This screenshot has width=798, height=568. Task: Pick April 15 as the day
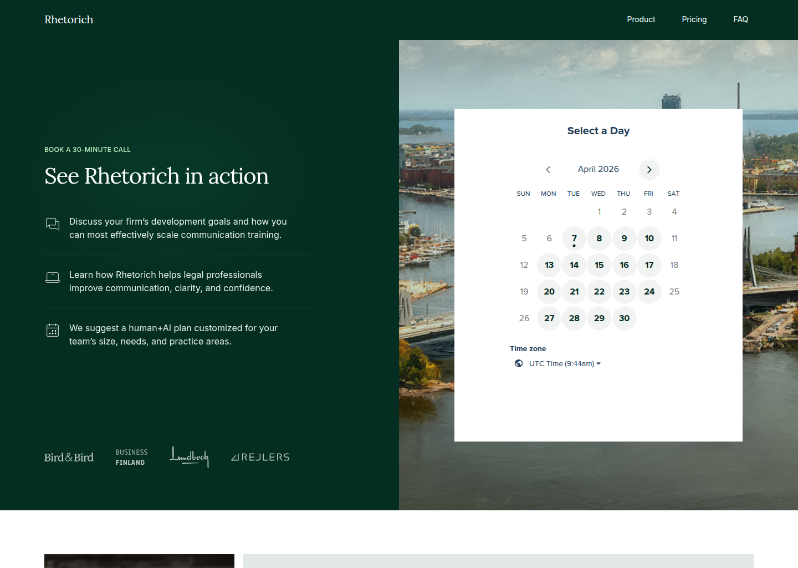[x=599, y=265]
